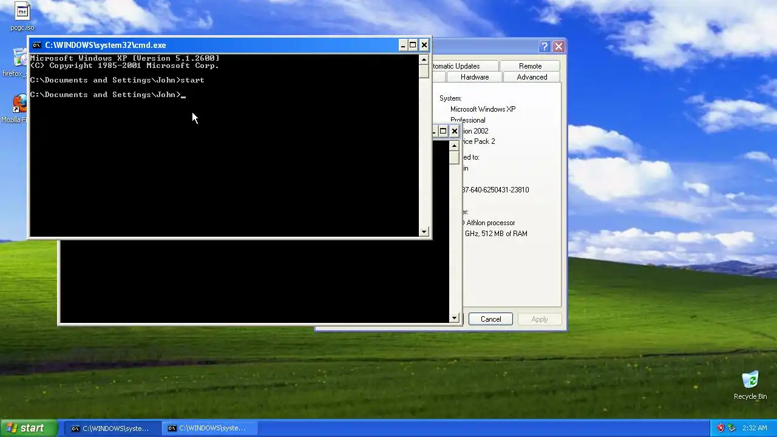Viewport: 777px width, 437px height.
Task: Click the front cmd scrollbar up arrow
Action: [424, 59]
